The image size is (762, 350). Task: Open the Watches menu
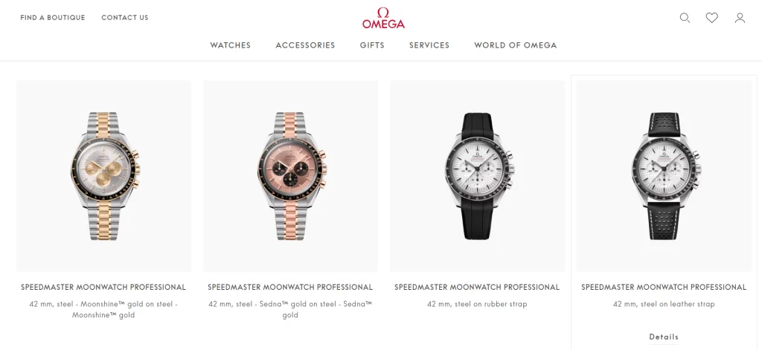click(231, 45)
